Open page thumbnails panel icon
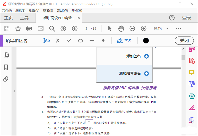This screenshot has width=198, height=136. 6,55
